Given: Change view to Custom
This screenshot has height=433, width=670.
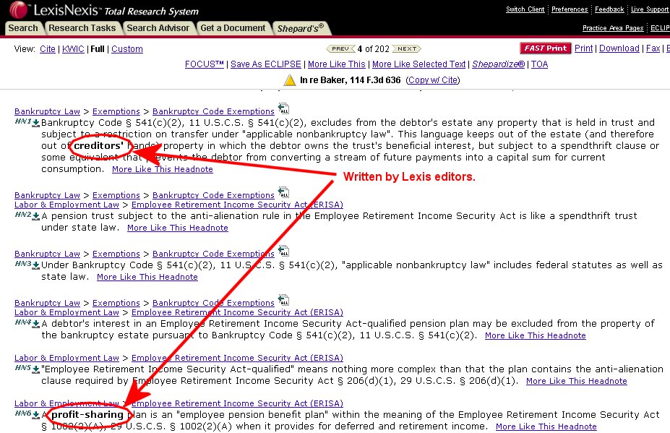Looking at the screenshot, I should coord(127,49).
